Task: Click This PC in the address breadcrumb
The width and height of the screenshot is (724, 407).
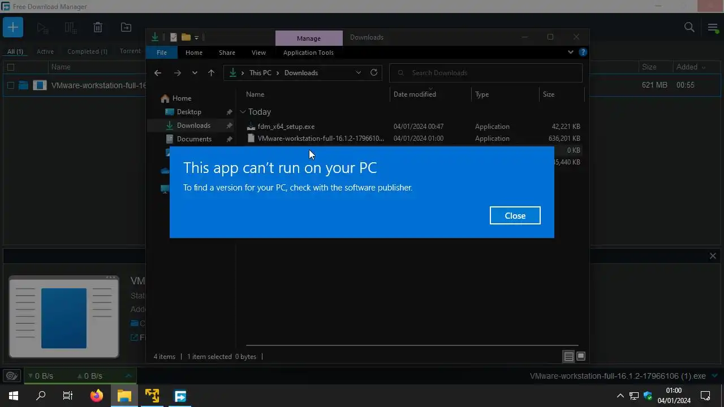Action: 260,73
